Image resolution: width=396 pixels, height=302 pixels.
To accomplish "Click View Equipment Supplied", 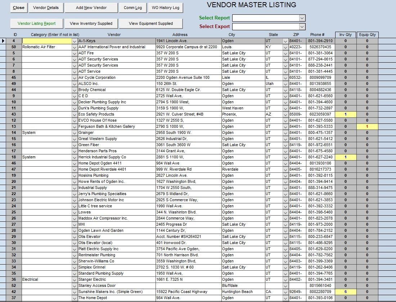I will coord(151,23).
